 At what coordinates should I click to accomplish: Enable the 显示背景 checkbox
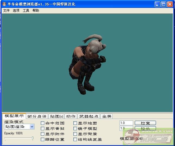tap(75, 134)
